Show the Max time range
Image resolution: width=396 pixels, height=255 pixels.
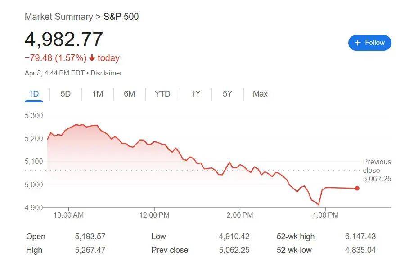pyautogui.click(x=260, y=94)
